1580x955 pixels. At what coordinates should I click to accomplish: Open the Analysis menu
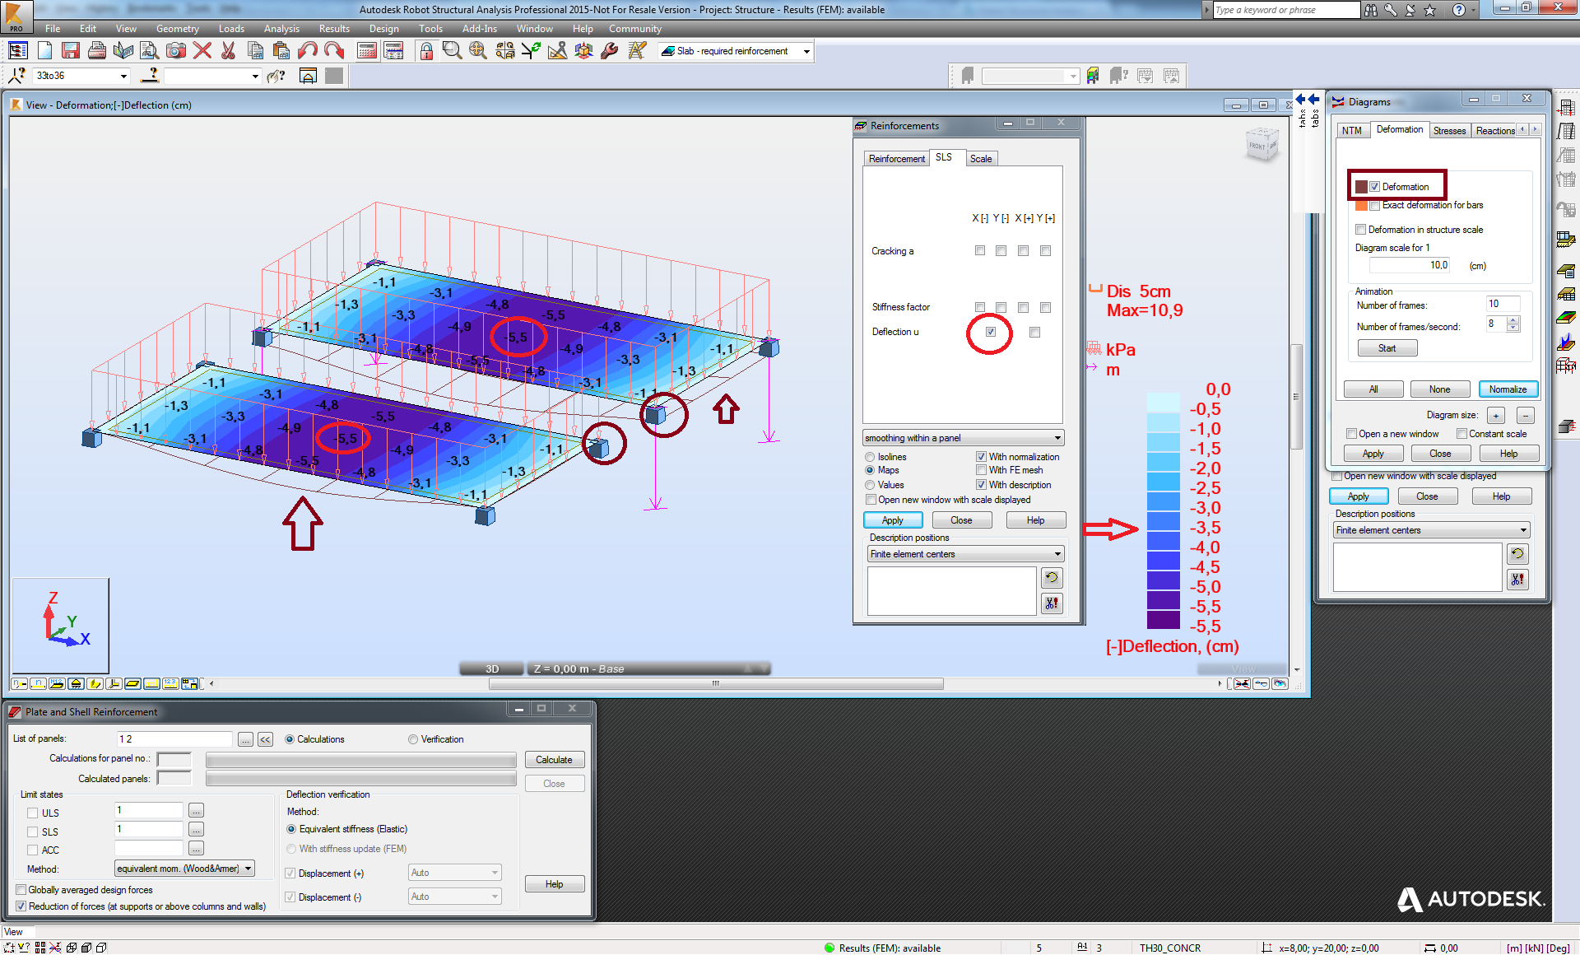point(281,29)
